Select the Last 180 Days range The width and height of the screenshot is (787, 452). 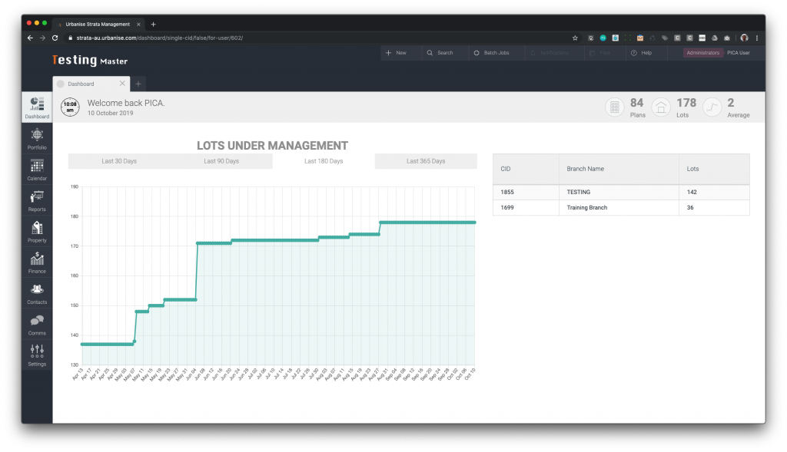pos(324,161)
